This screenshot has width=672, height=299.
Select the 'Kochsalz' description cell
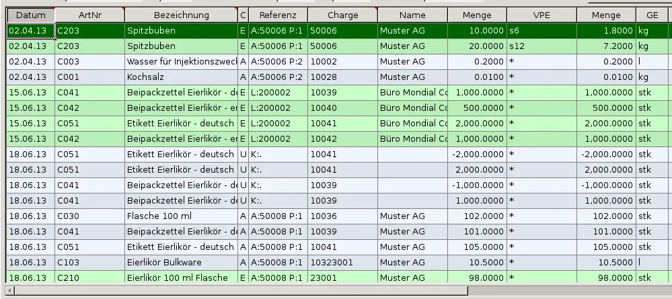(182, 77)
